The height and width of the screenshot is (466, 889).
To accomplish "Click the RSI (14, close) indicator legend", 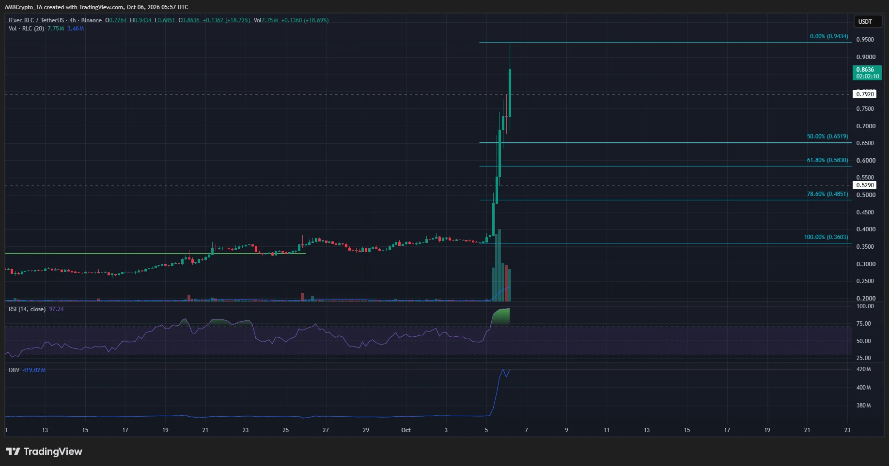I will coord(27,309).
